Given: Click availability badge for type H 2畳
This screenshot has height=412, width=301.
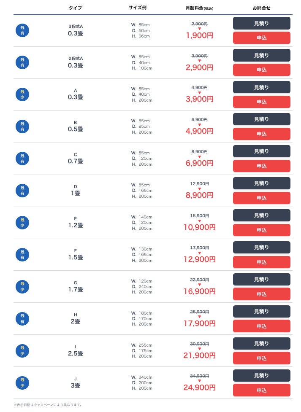Looking at the screenshot, I should point(22,319).
